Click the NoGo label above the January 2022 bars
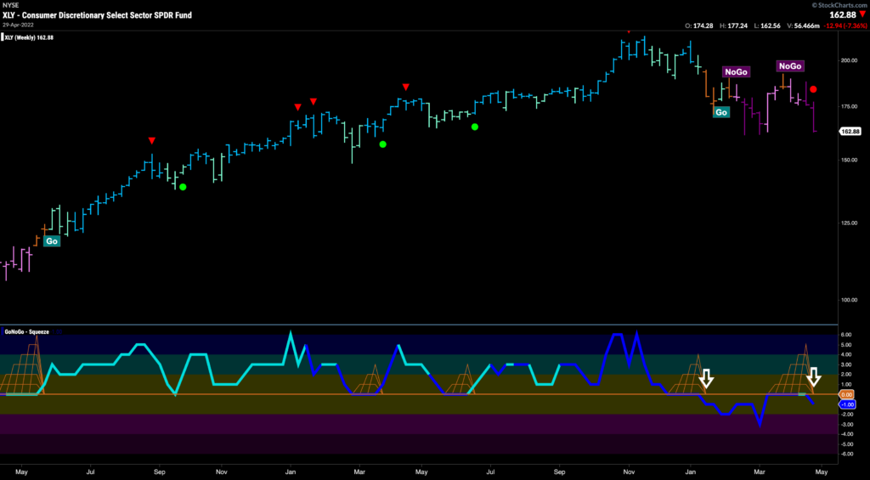The image size is (870, 480). pos(736,71)
